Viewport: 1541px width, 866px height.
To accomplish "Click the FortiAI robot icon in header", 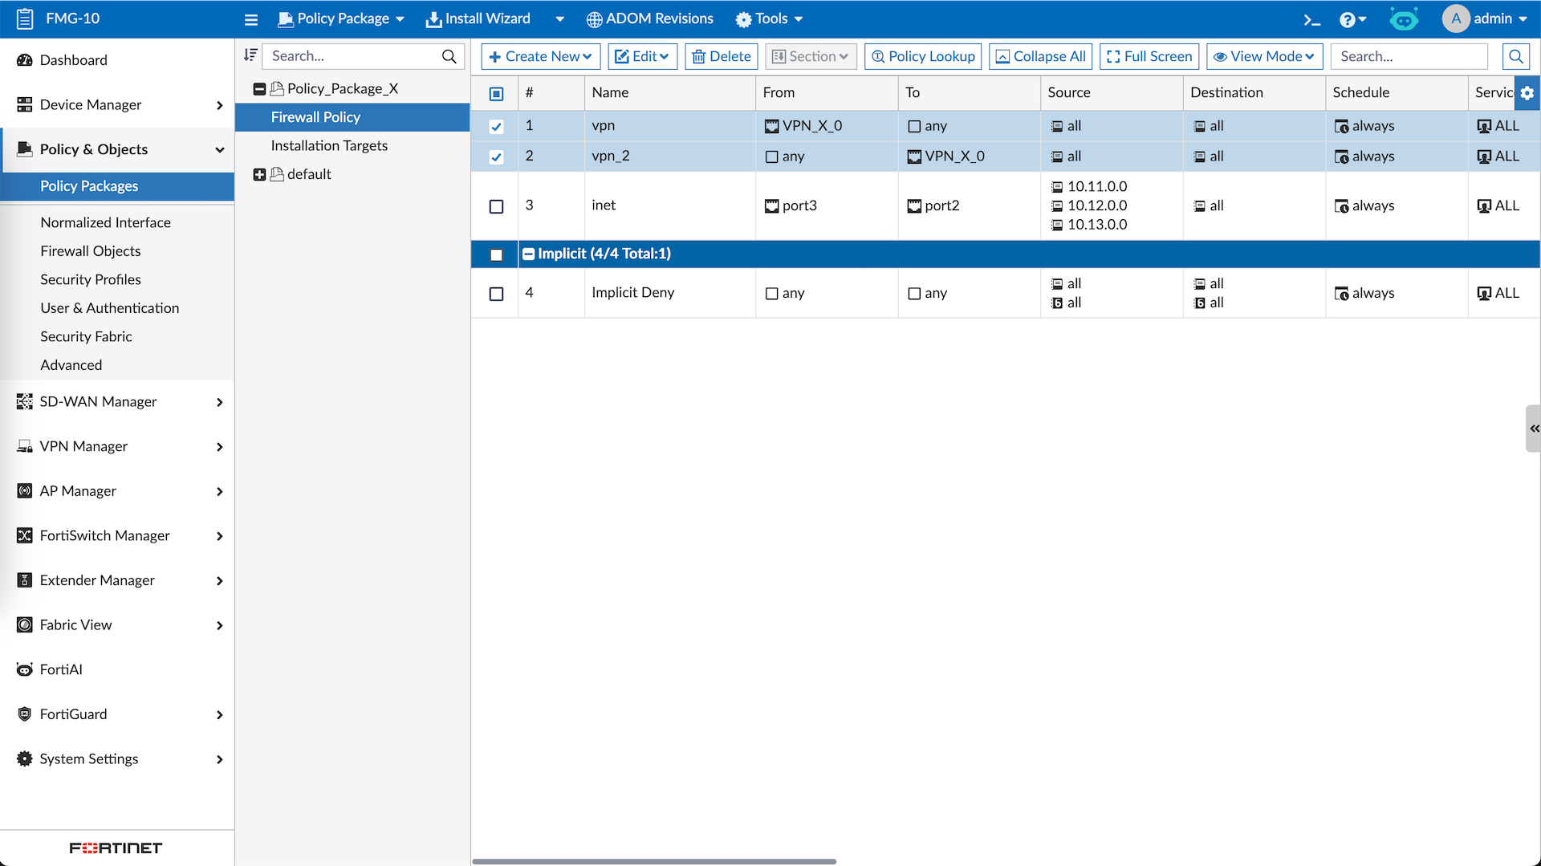I will 1404,19.
